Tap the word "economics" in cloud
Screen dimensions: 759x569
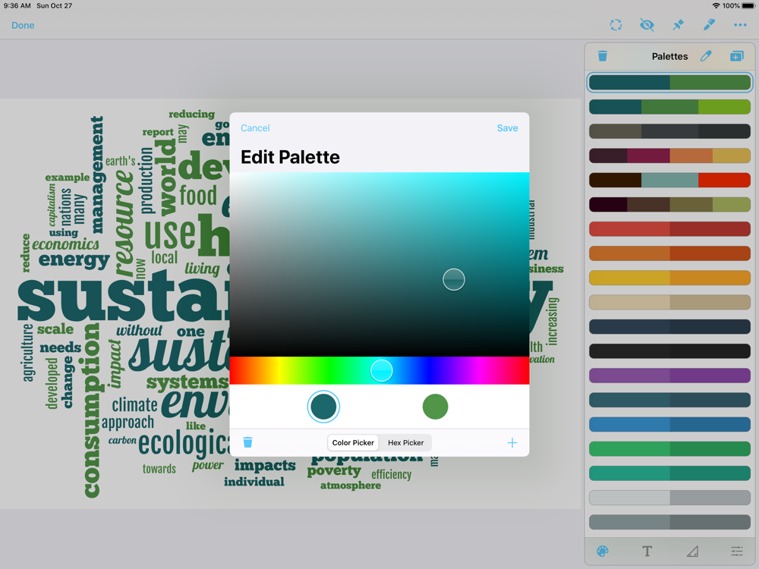(x=66, y=244)
